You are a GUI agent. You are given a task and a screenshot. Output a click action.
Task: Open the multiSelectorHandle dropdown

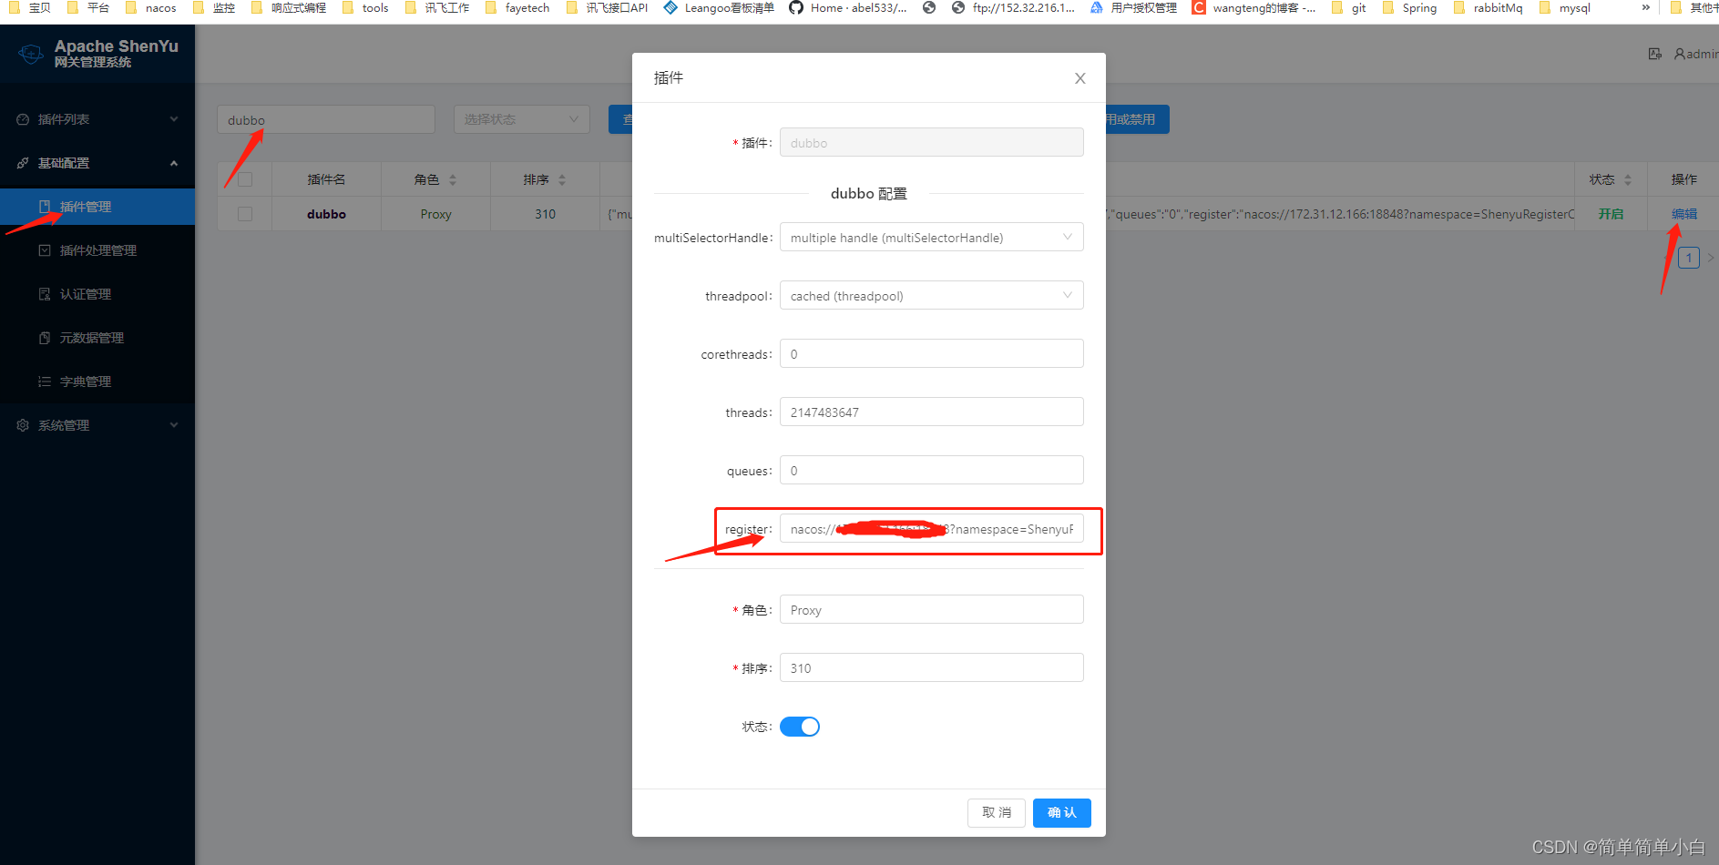932,238
